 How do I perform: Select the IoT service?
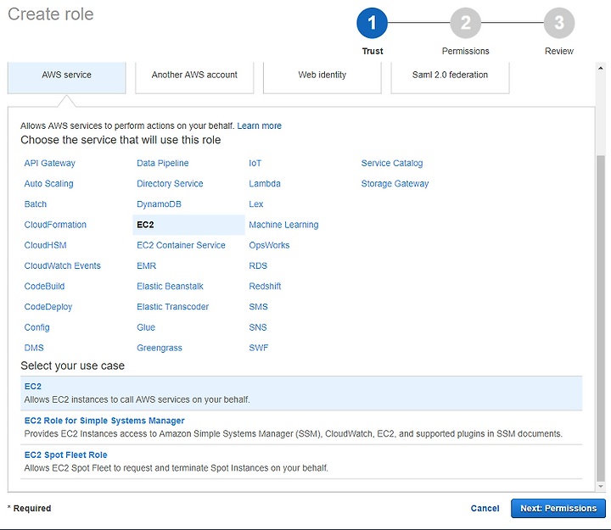click(x=255, y=163)
